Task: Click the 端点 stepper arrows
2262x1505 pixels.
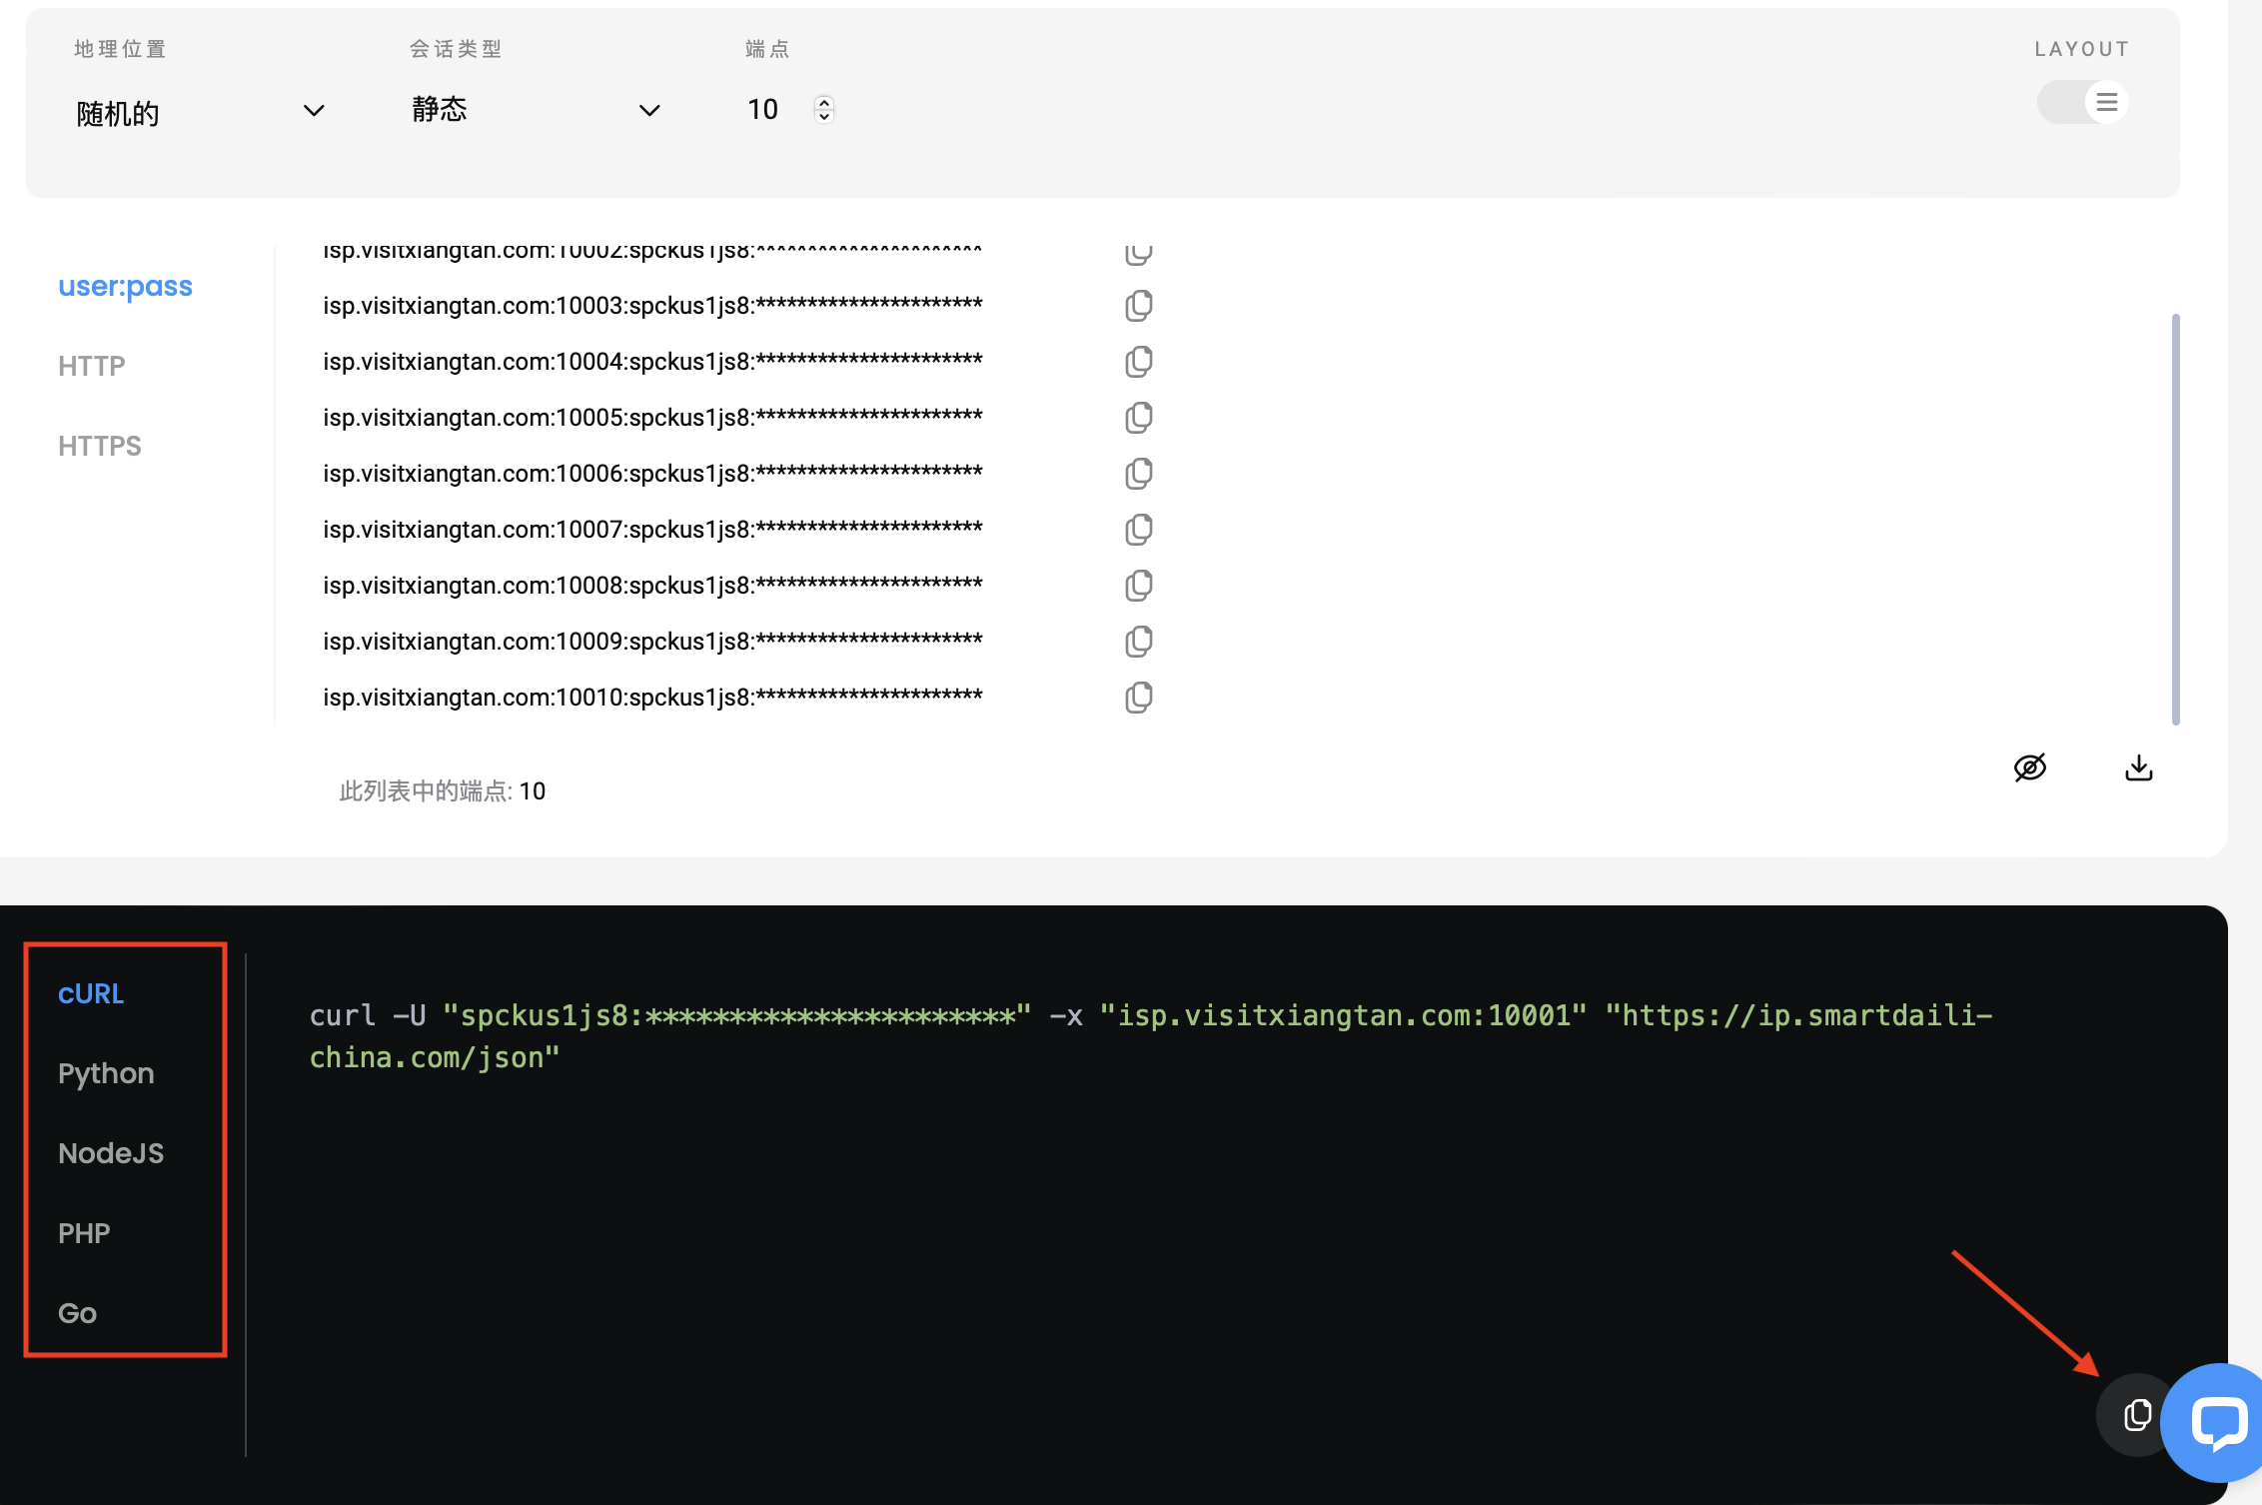Action: tap(824, 109)
